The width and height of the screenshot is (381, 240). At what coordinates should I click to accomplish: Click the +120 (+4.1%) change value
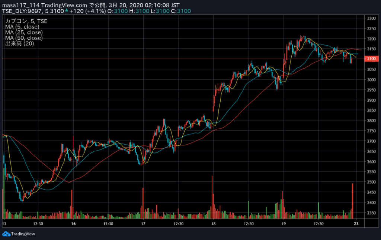click(88, 11)
